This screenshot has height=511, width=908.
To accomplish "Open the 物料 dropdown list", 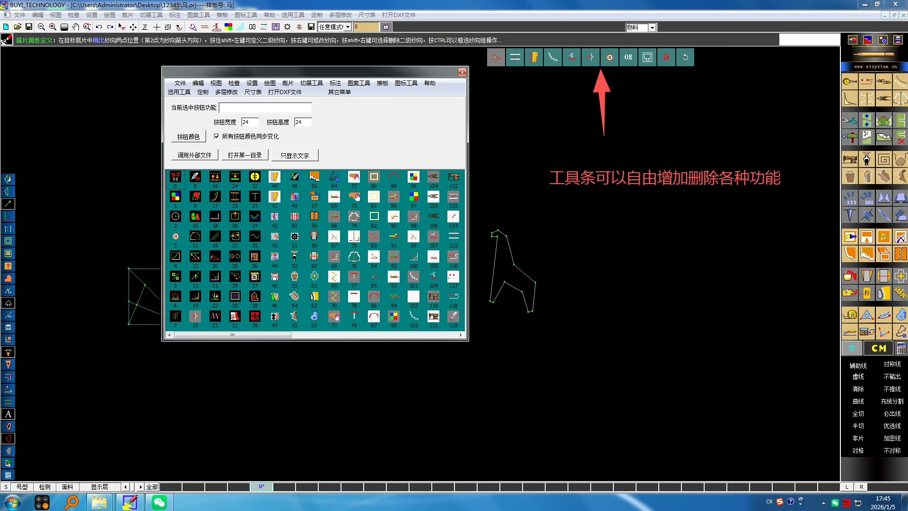I will [x=652, y=27].
